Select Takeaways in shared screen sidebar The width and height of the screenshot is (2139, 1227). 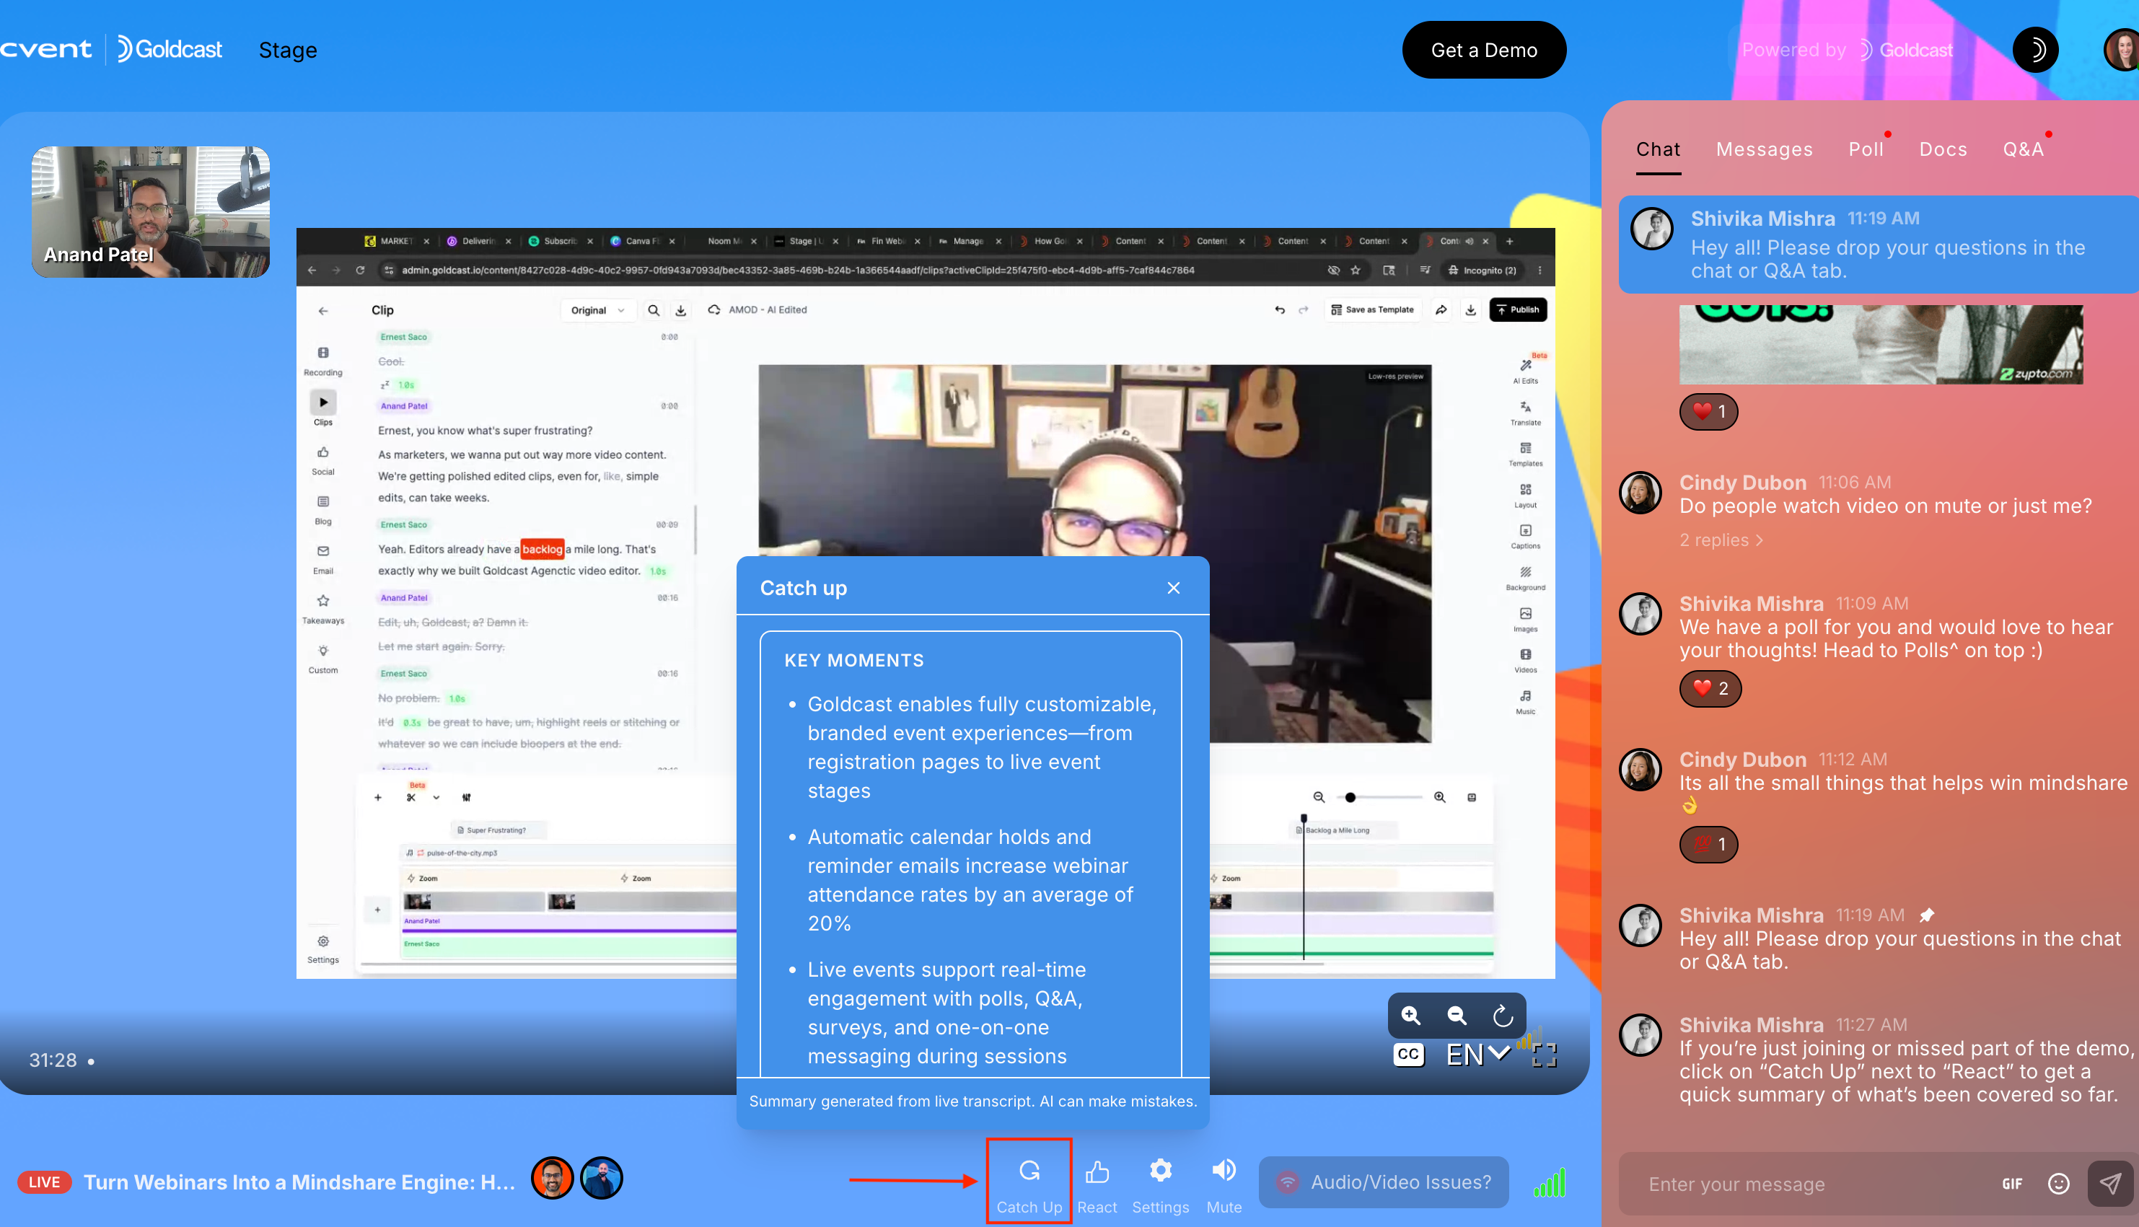tap(322, 608)
